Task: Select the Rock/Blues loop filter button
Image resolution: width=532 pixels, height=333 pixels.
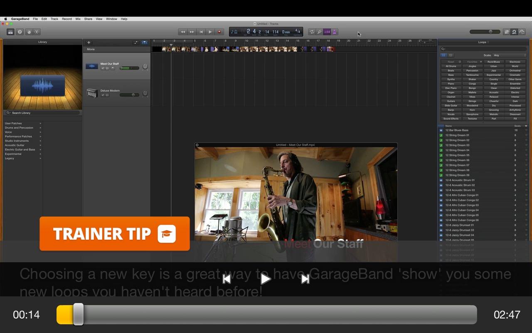Action: [x=494, y=62]
